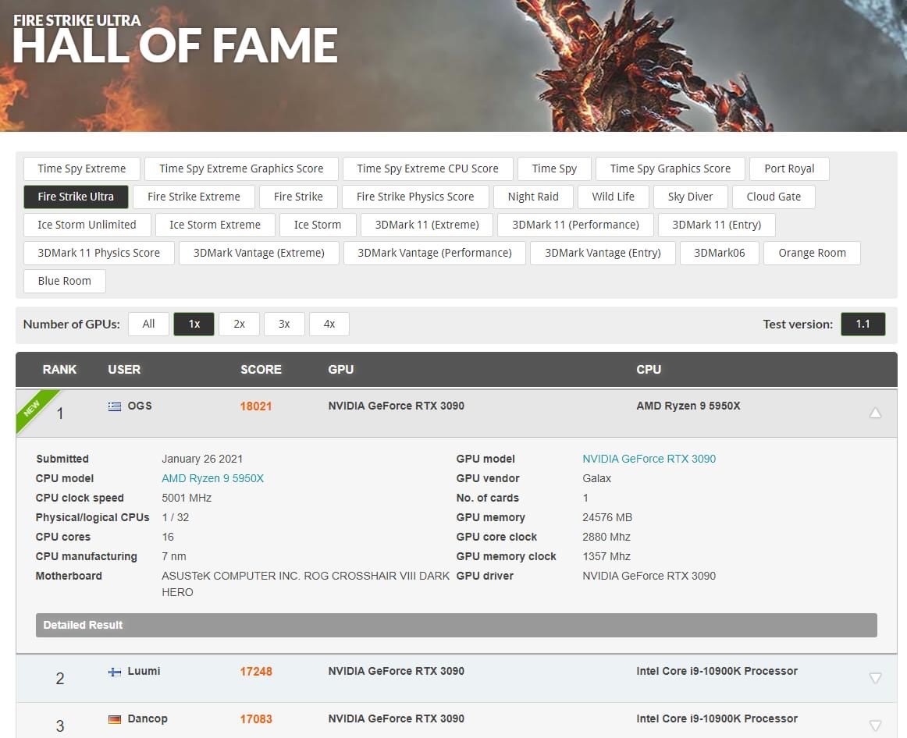This screenshot has height=738, width=907.
Task: Click the Luumi username
Action: (144, 671)
